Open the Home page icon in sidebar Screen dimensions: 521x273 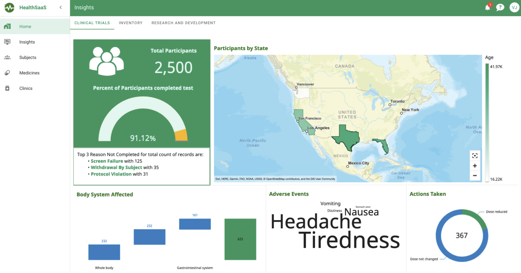[7, 27]
